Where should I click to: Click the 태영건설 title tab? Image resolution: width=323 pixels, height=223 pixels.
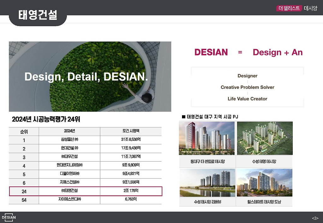38,15
